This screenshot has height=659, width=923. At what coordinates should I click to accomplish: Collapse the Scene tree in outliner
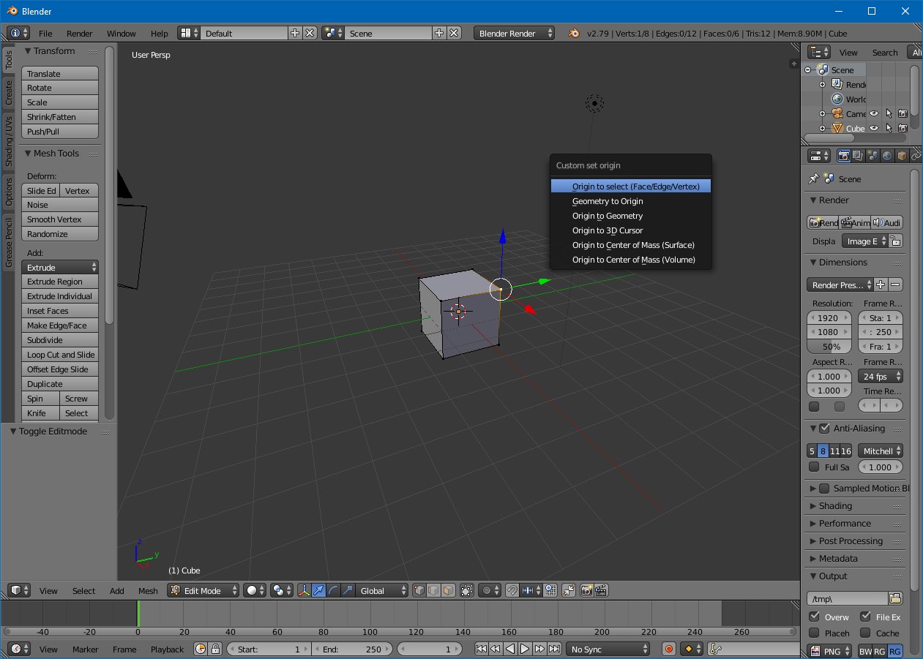[x=808, y=70]
